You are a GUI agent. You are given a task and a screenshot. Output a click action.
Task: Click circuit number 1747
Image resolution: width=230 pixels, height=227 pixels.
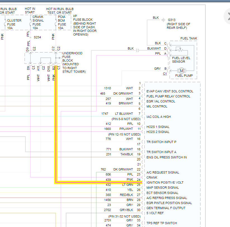[105, 114]
